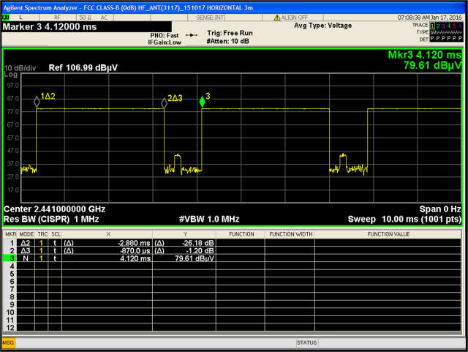The width and height of the screenshot is (468, 352).
Task: Click the 79.61 dBµV marker amplitude readout
Action: pyautogui.click(x=432, y=65)
